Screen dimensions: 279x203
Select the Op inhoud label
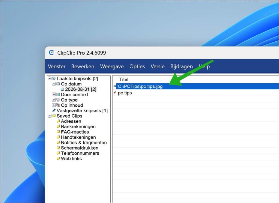[x=72, y=105]
